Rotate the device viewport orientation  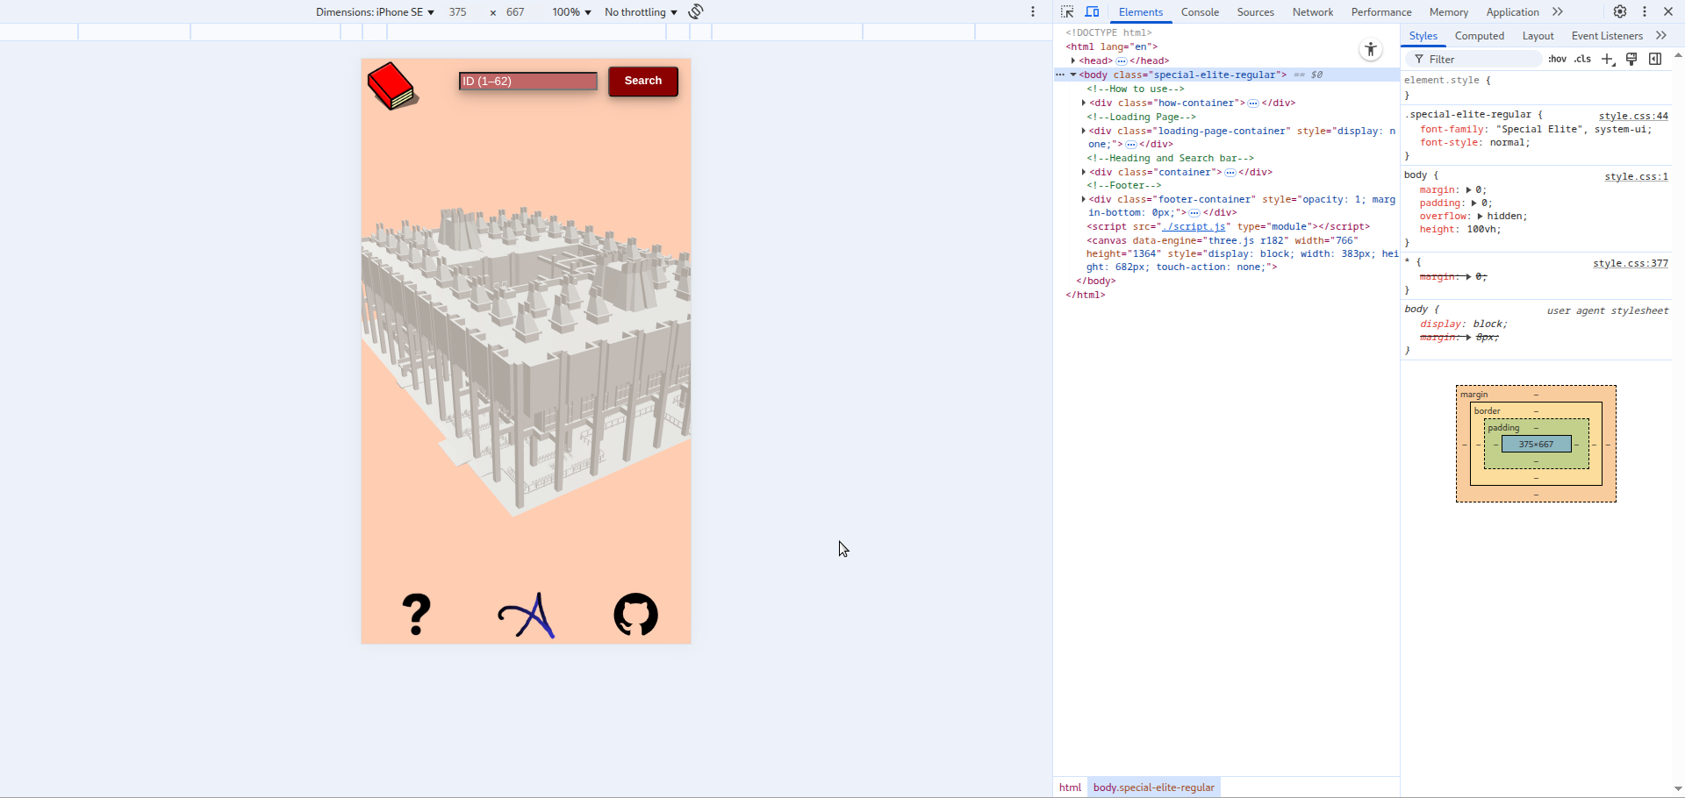(x=696, y=11)
